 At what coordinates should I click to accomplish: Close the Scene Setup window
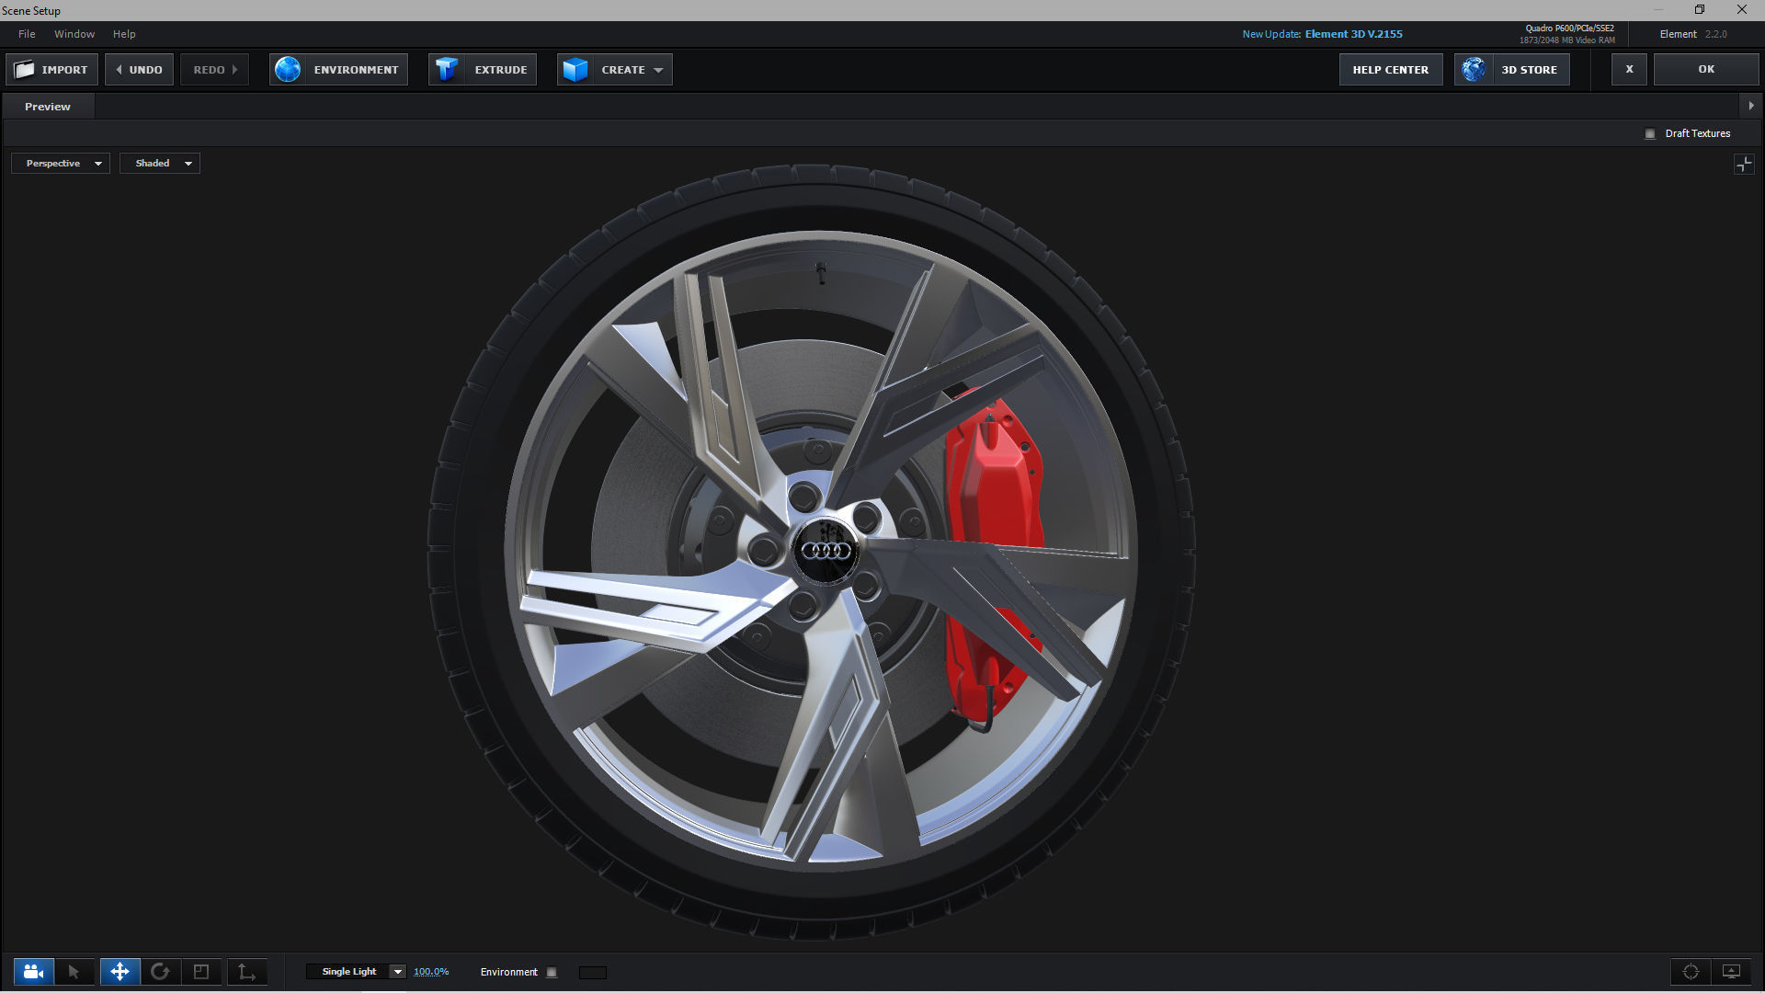[1742, 10]
